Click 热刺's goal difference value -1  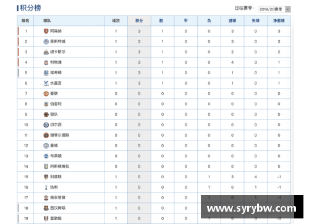tap(279, 187)
